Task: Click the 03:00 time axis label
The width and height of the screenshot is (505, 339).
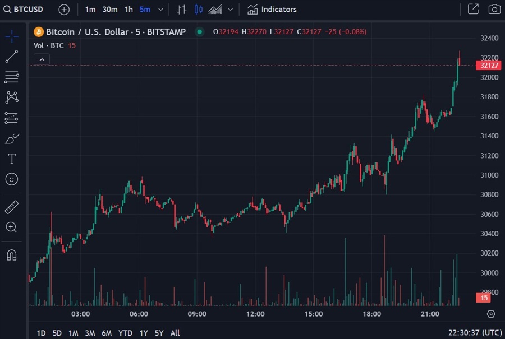Action: (x=80, y=314)
